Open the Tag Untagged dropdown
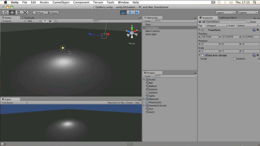This screenshot has width=260, height=146. point(217,26)
